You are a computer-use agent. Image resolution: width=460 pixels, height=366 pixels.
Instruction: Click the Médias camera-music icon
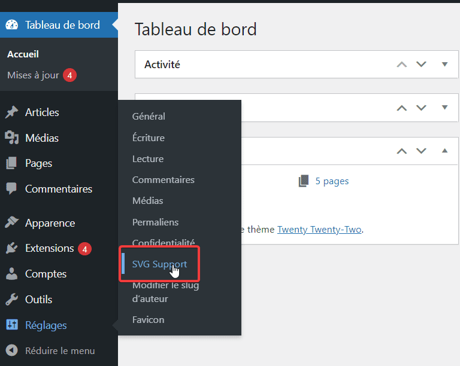12,138
